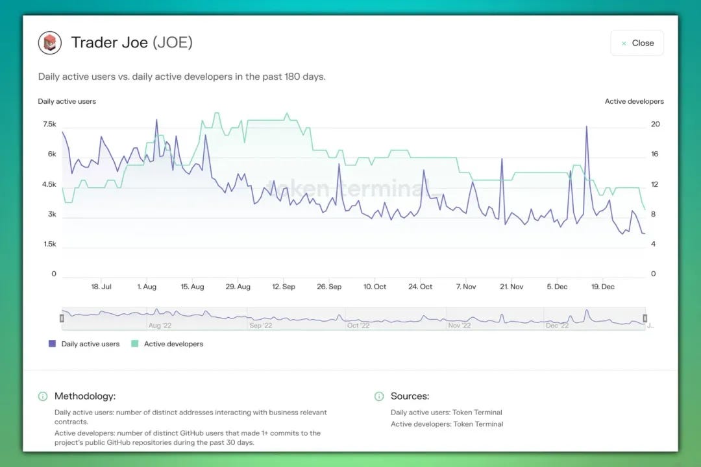Click the 16 right axis value

[x=654, y=154]
